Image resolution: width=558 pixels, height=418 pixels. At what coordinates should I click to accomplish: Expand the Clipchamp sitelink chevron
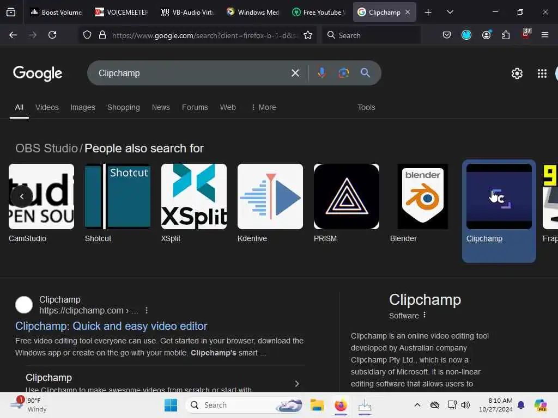[x=297, y=384]
